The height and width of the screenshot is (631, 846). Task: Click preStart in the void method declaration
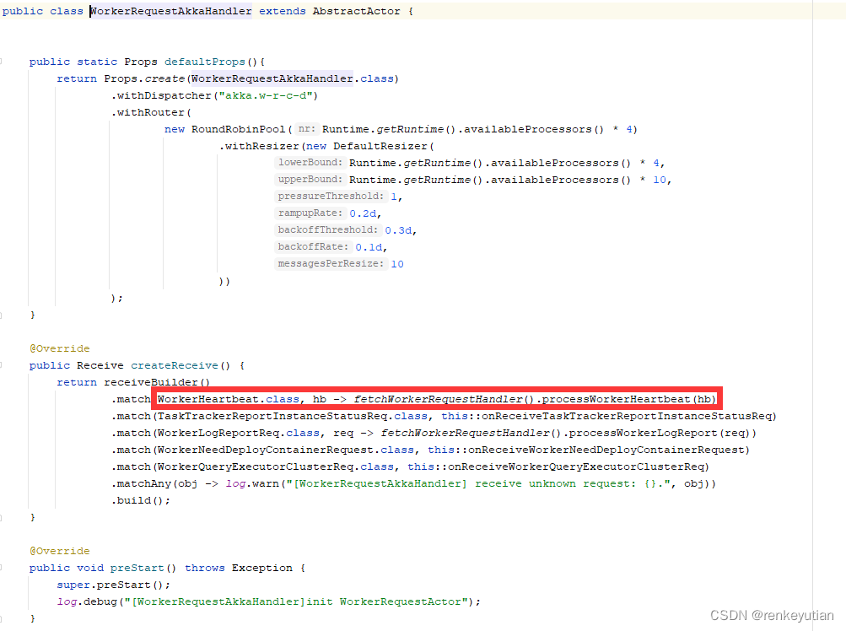coord(137,568)
